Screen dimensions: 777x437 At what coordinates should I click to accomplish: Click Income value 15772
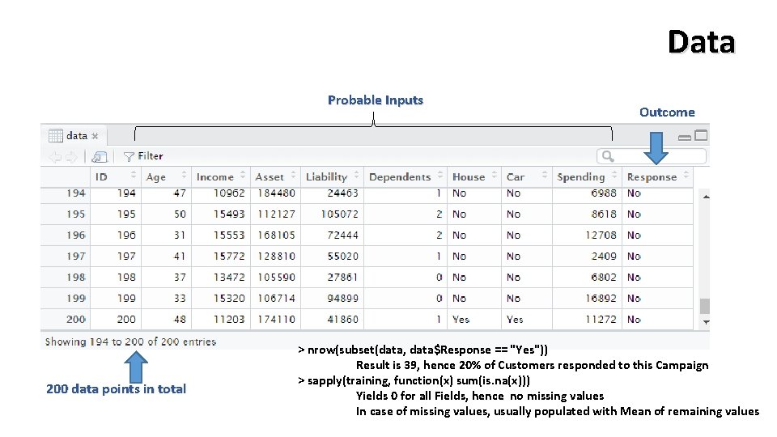coord(229,257)
